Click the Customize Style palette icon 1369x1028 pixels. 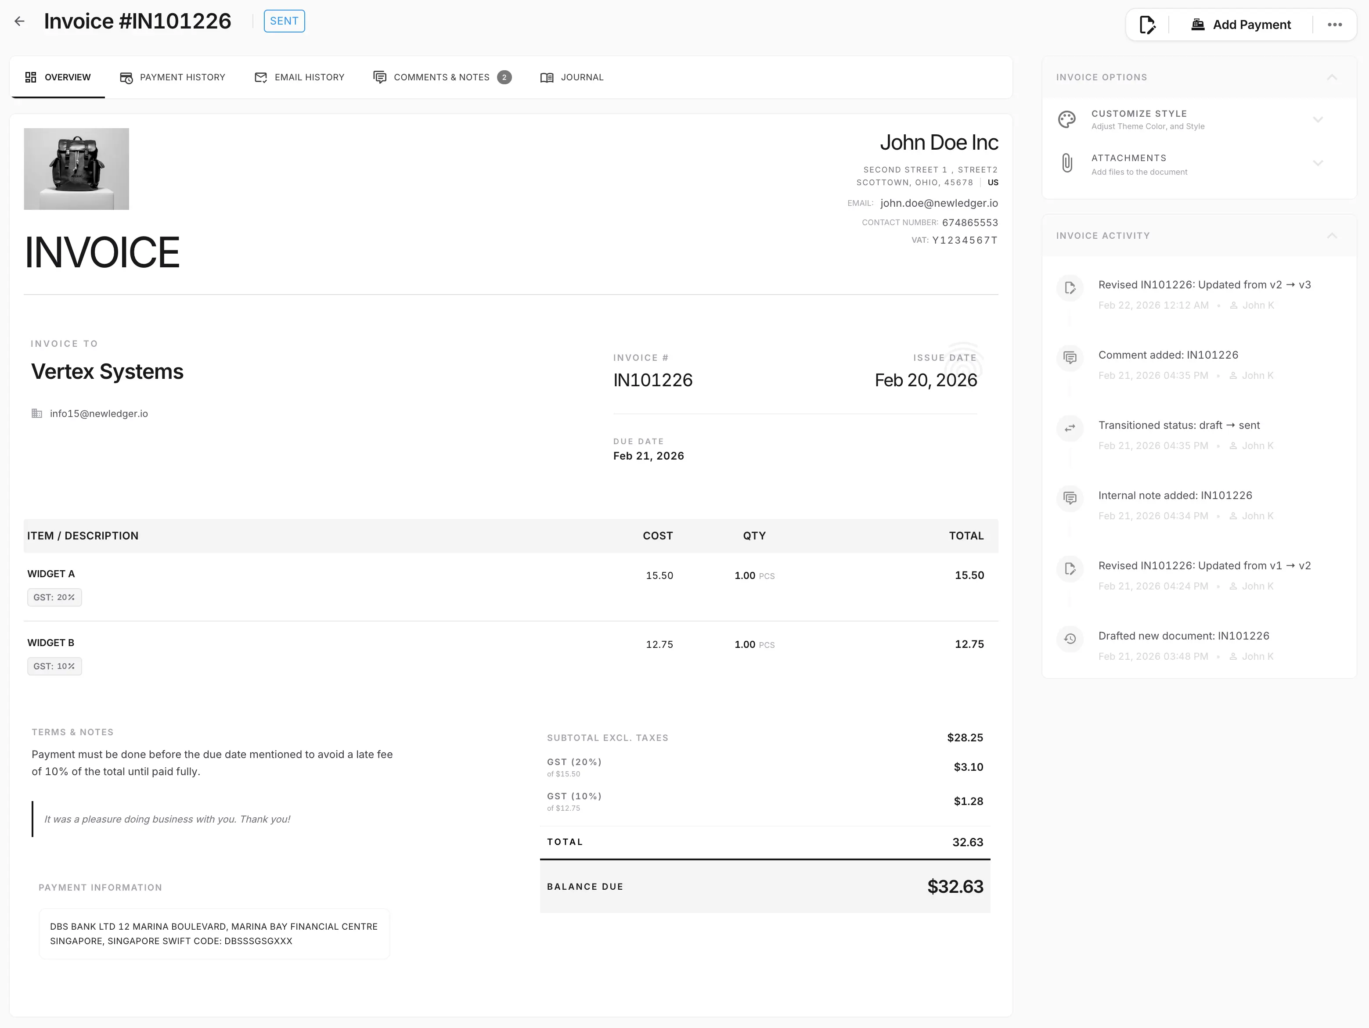click(x=1067, y=119)
